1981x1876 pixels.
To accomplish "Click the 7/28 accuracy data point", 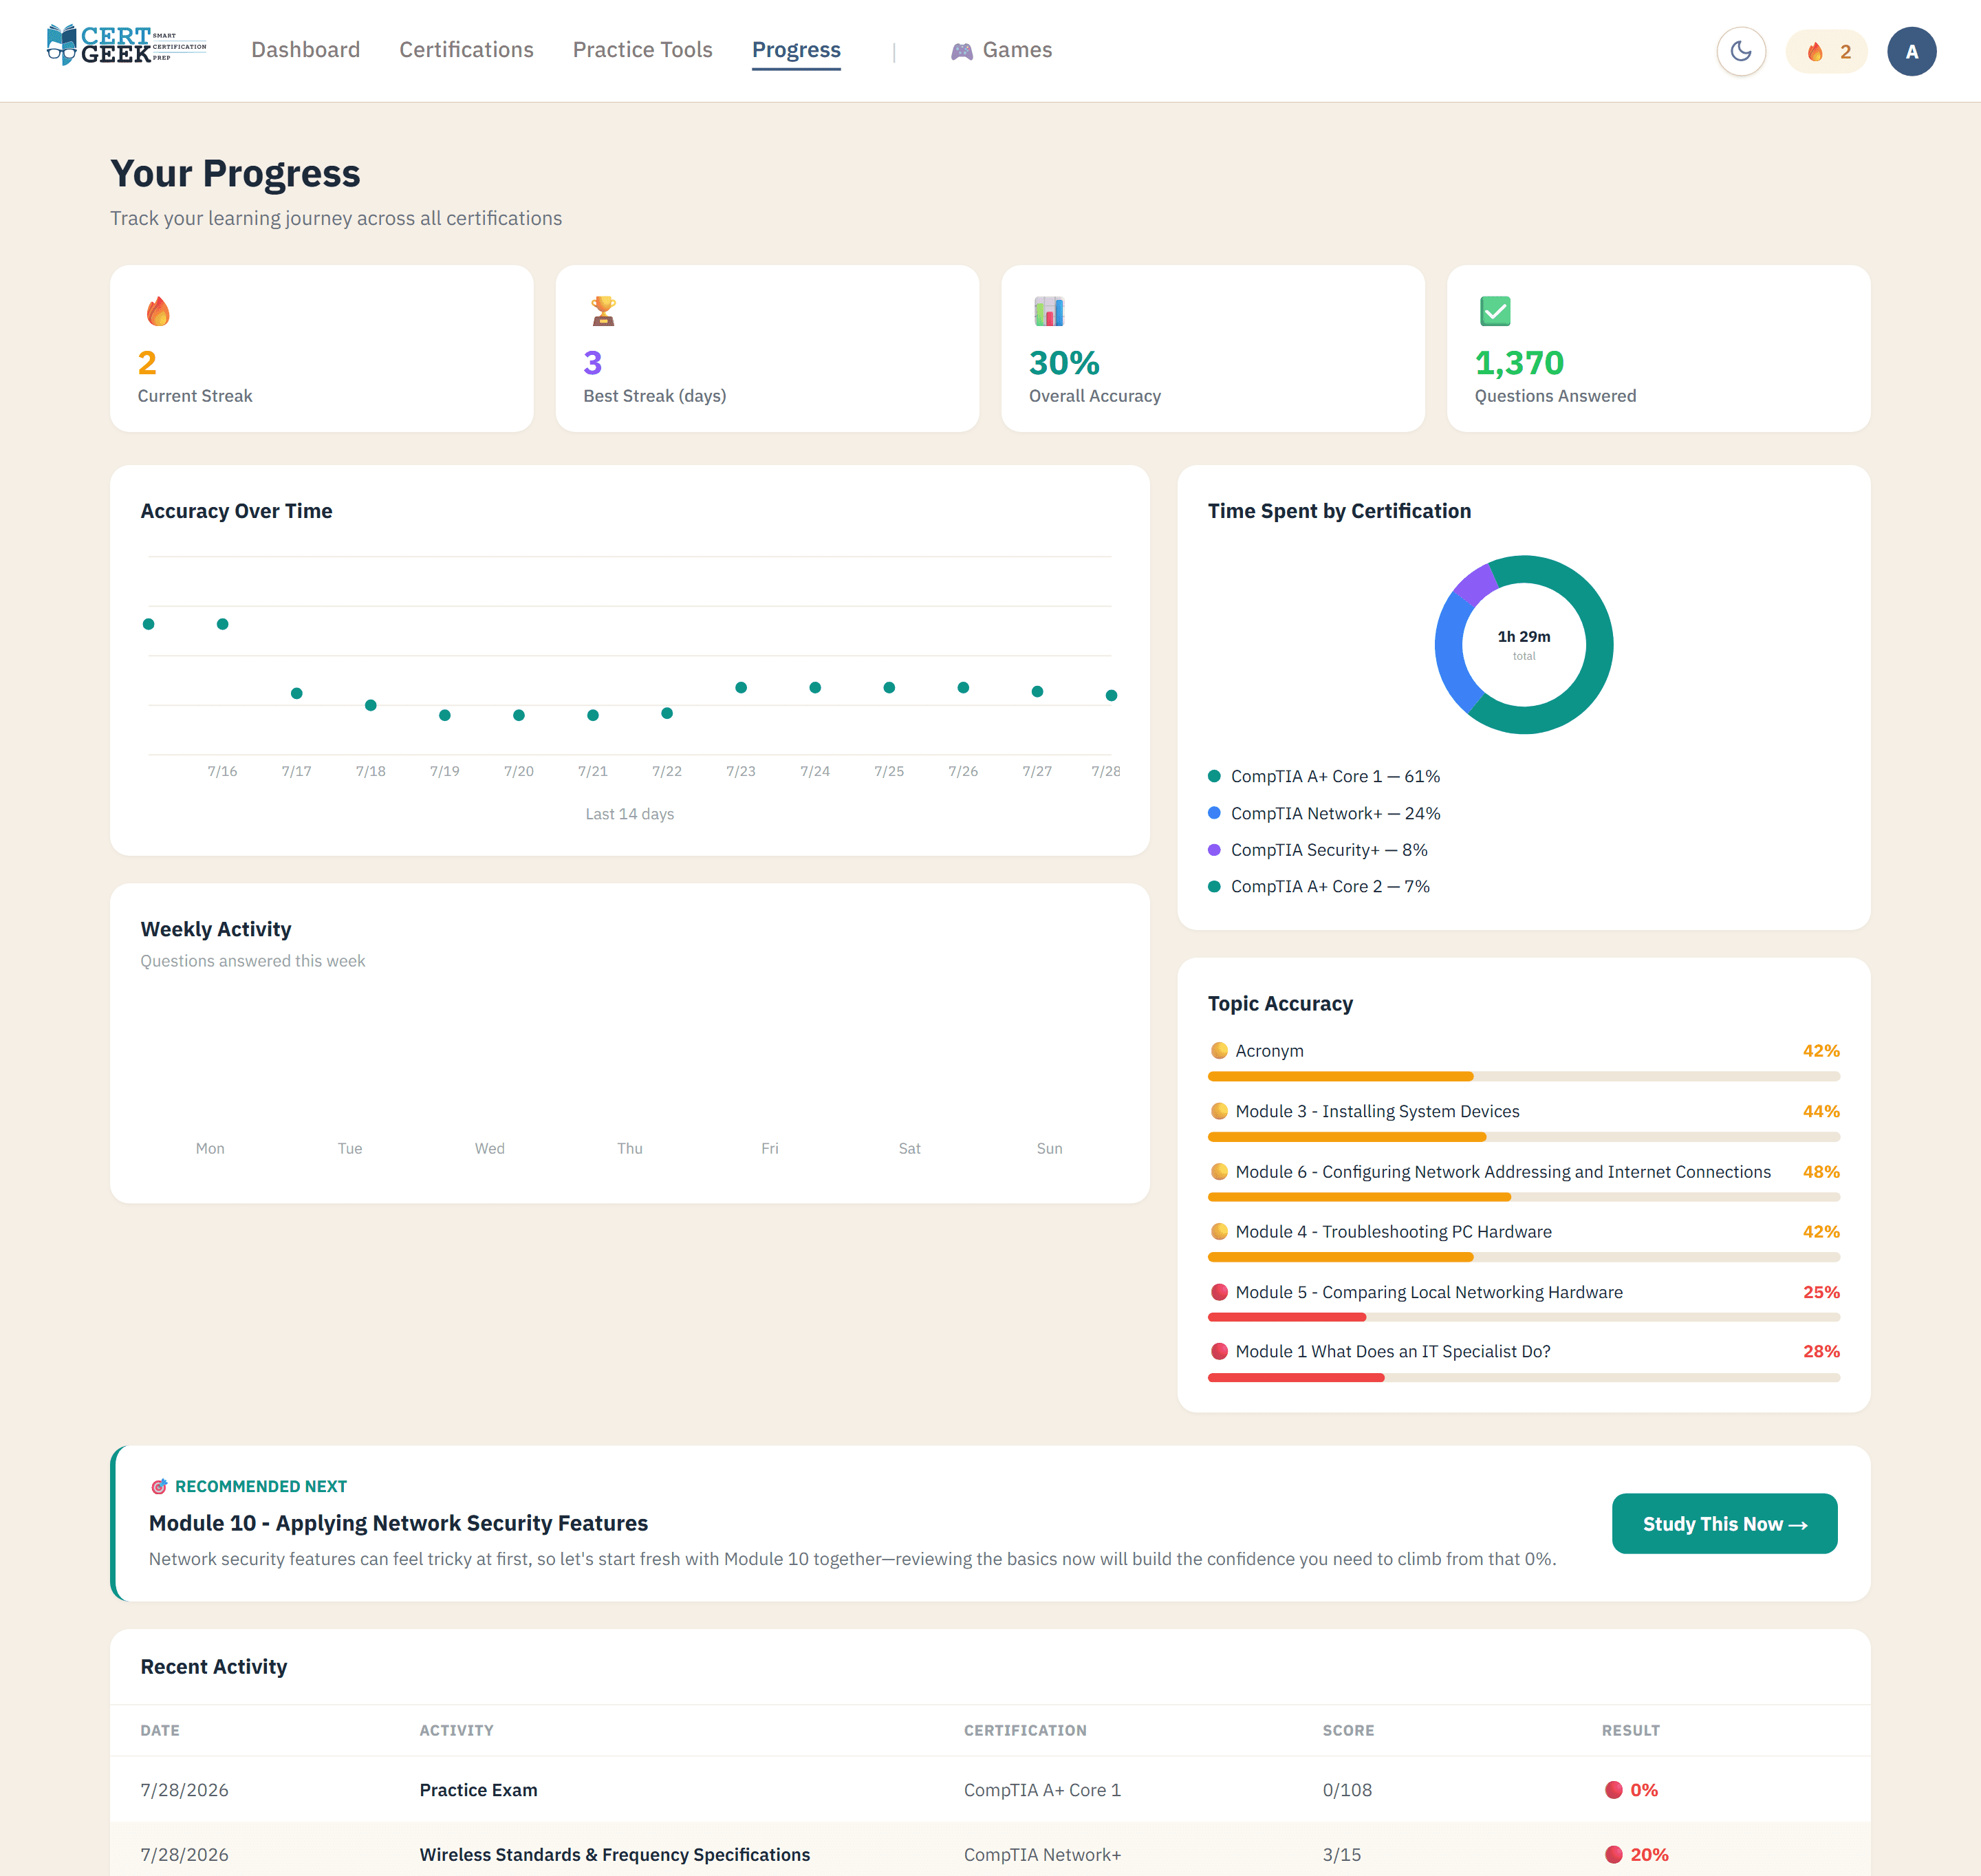I will click(x=1111, y=695).
